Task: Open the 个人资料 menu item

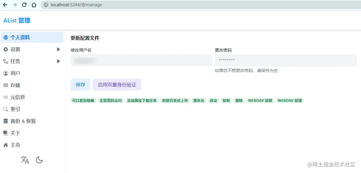Action: [32, 37]
